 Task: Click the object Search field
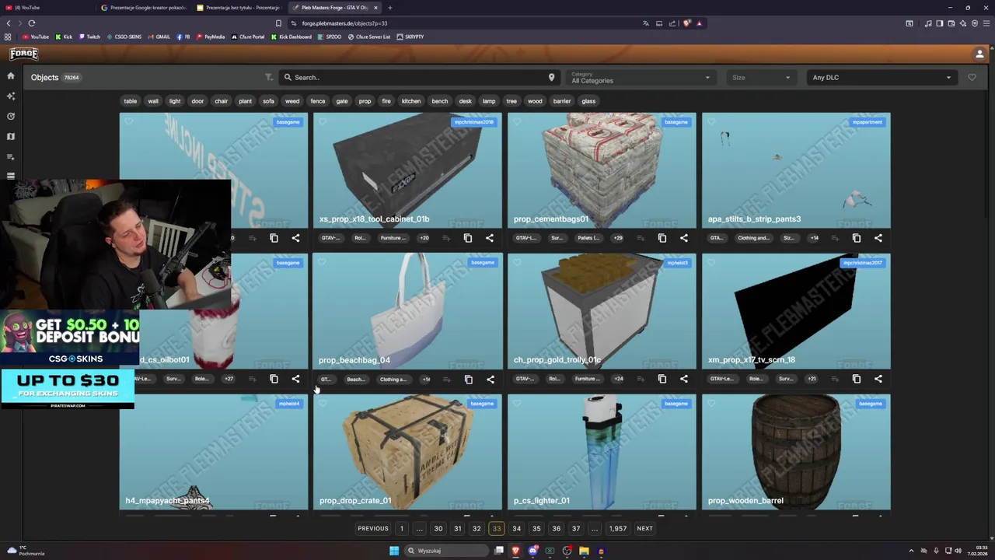420,77
